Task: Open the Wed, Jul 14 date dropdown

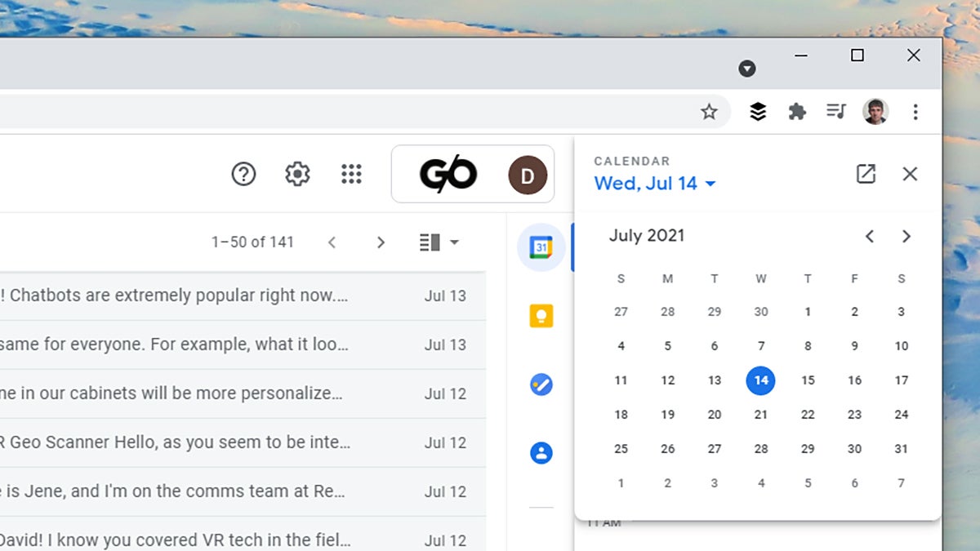Action: coord(654,184)
